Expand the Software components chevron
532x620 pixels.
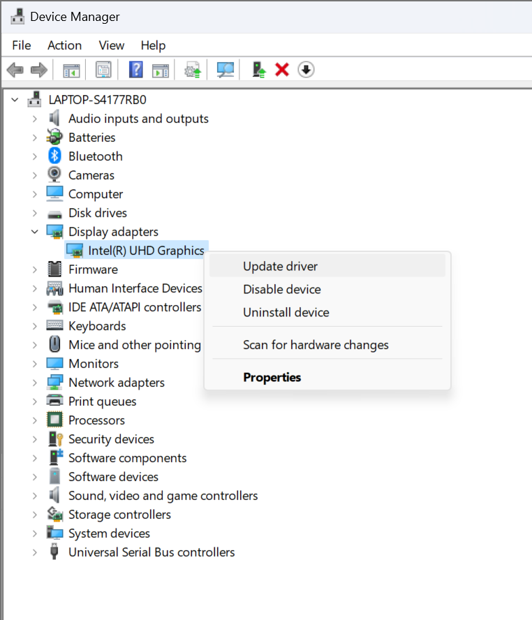35,458
